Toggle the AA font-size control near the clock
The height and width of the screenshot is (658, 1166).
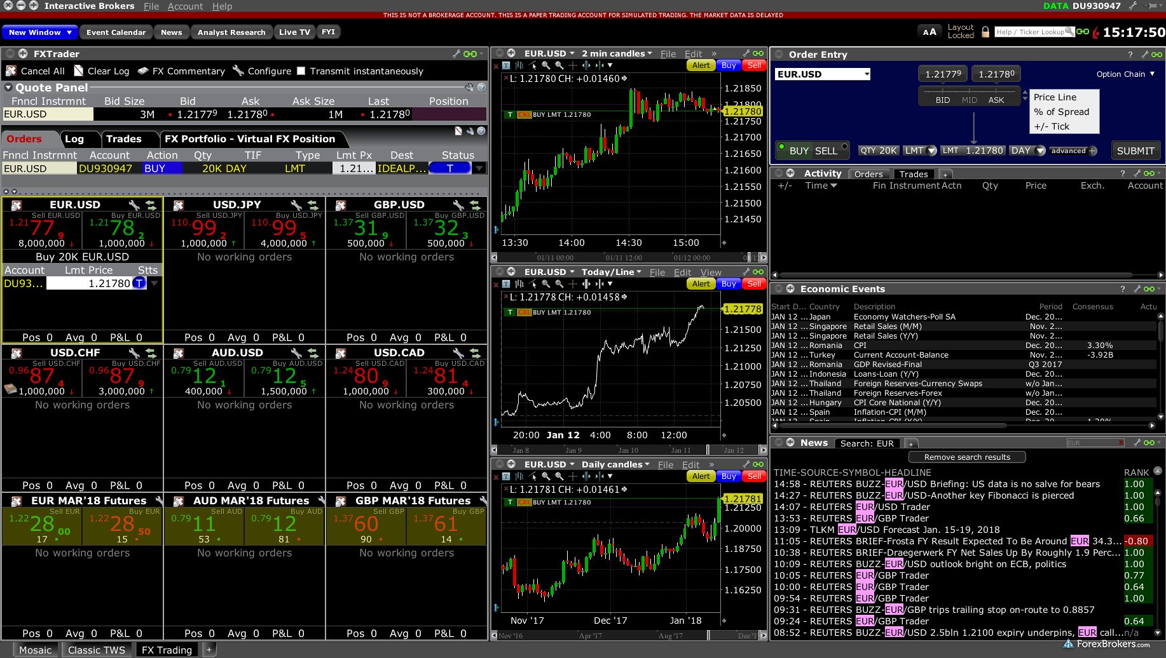929,30
